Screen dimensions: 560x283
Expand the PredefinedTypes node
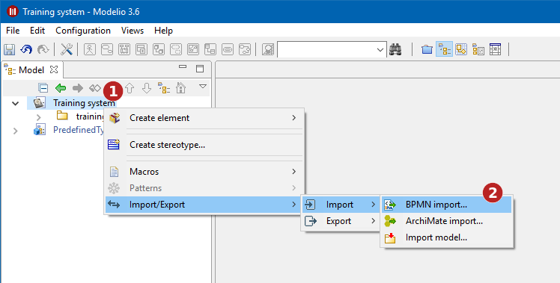[16, 131]
